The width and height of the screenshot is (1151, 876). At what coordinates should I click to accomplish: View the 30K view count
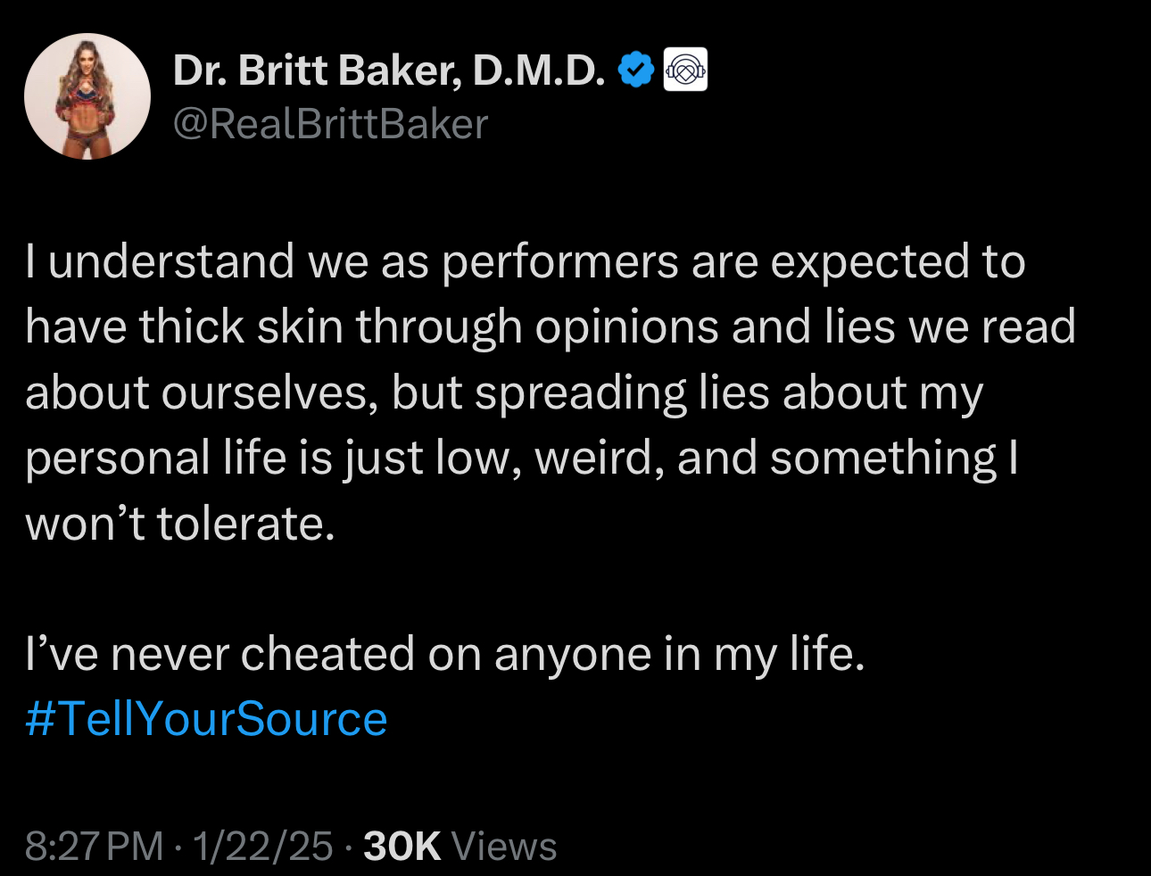point(402,846)
